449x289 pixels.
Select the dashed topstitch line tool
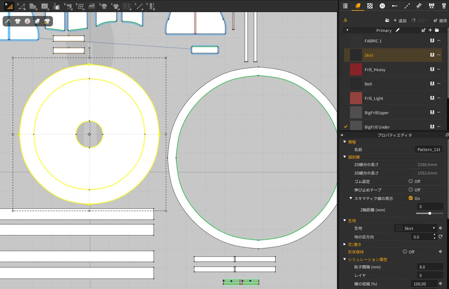point(139,6)
